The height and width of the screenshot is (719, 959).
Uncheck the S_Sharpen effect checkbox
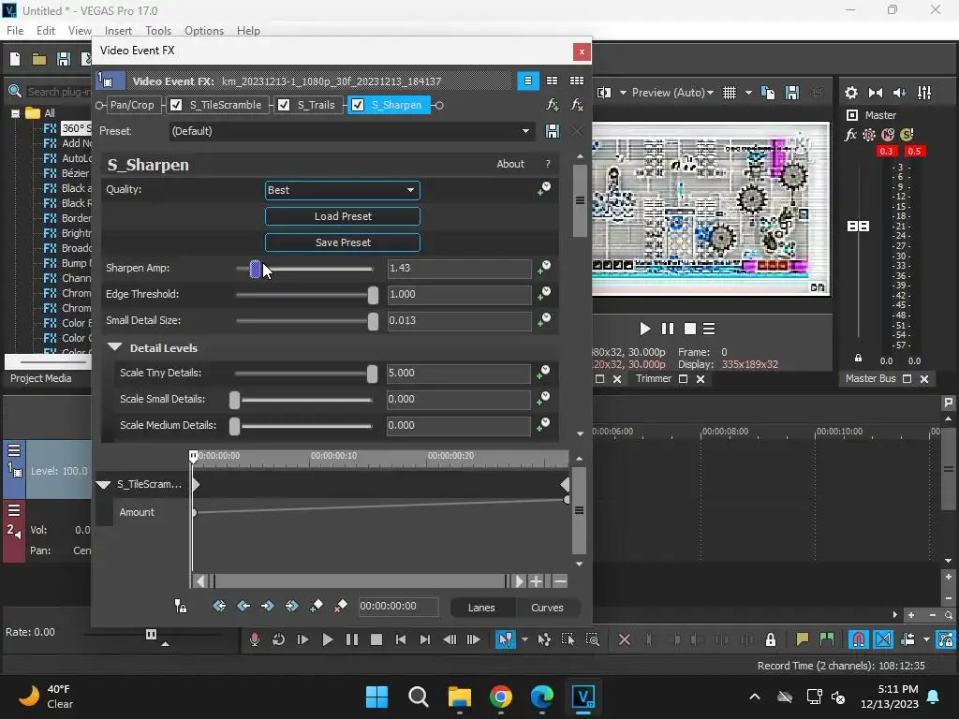click(x=358, y=105)
